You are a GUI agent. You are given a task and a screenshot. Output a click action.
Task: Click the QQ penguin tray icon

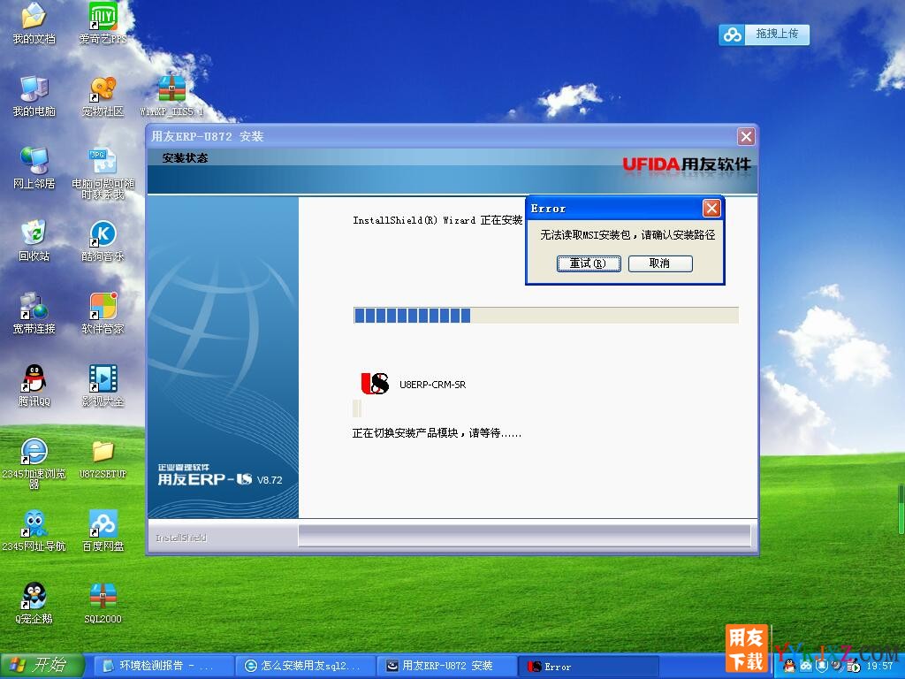coord(789,666)
